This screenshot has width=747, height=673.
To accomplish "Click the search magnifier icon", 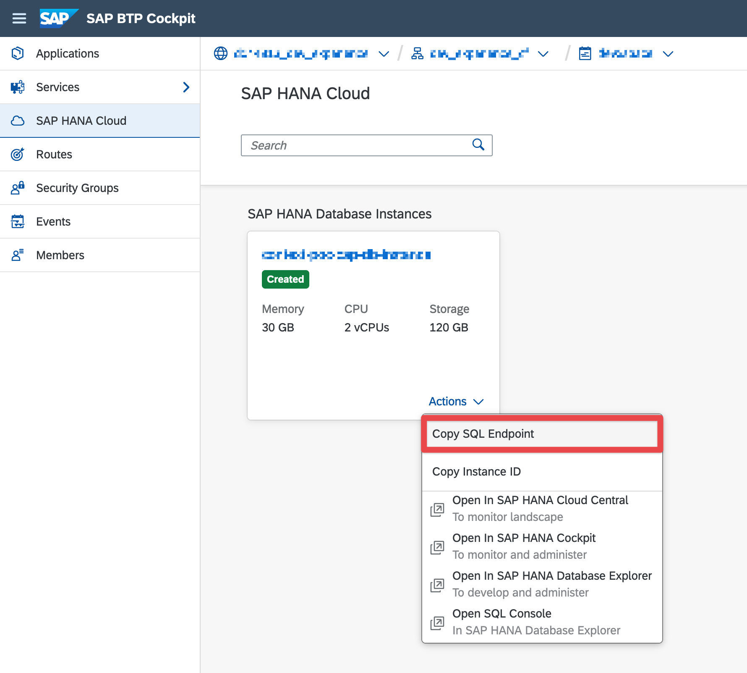I will tap(478, 145).
